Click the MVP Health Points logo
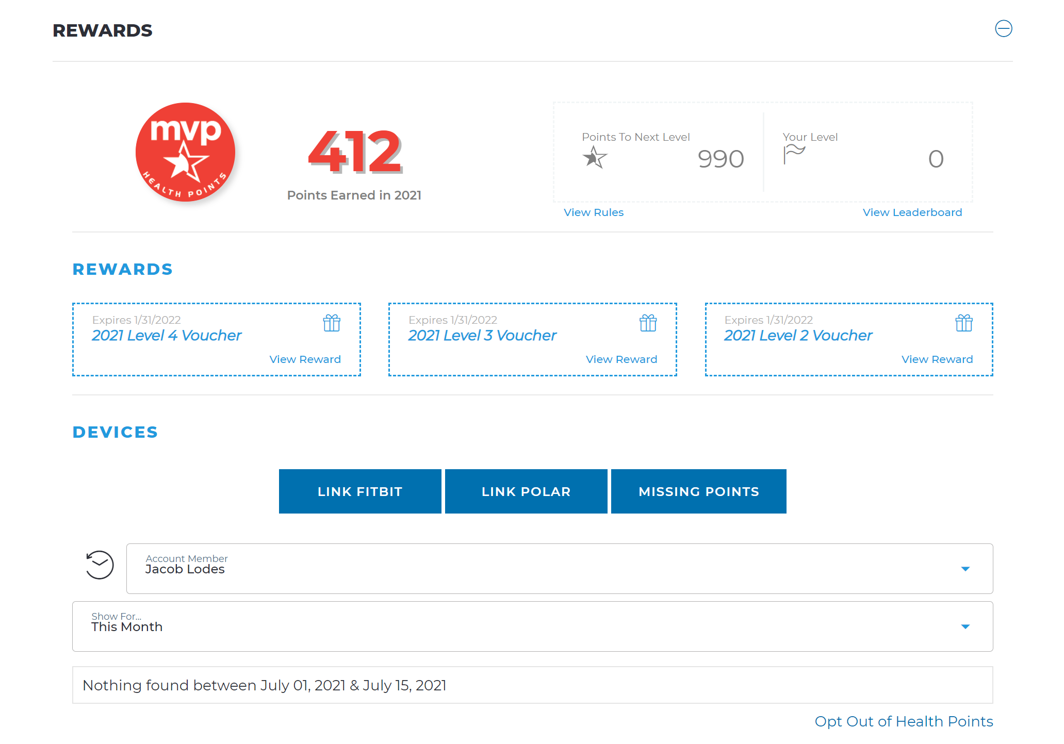Image resolution: width=1064 pixels, height=744 pixels. tap(185, 152)
